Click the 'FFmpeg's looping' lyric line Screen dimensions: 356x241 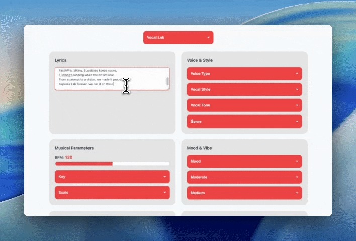(x=86, y=75)
